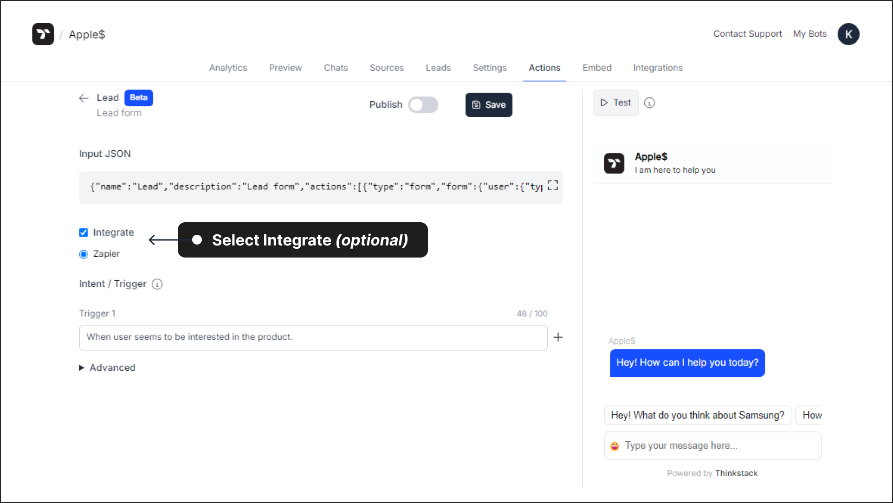Click the Test button
The image size is (893, 503).
tap(615, 103)
